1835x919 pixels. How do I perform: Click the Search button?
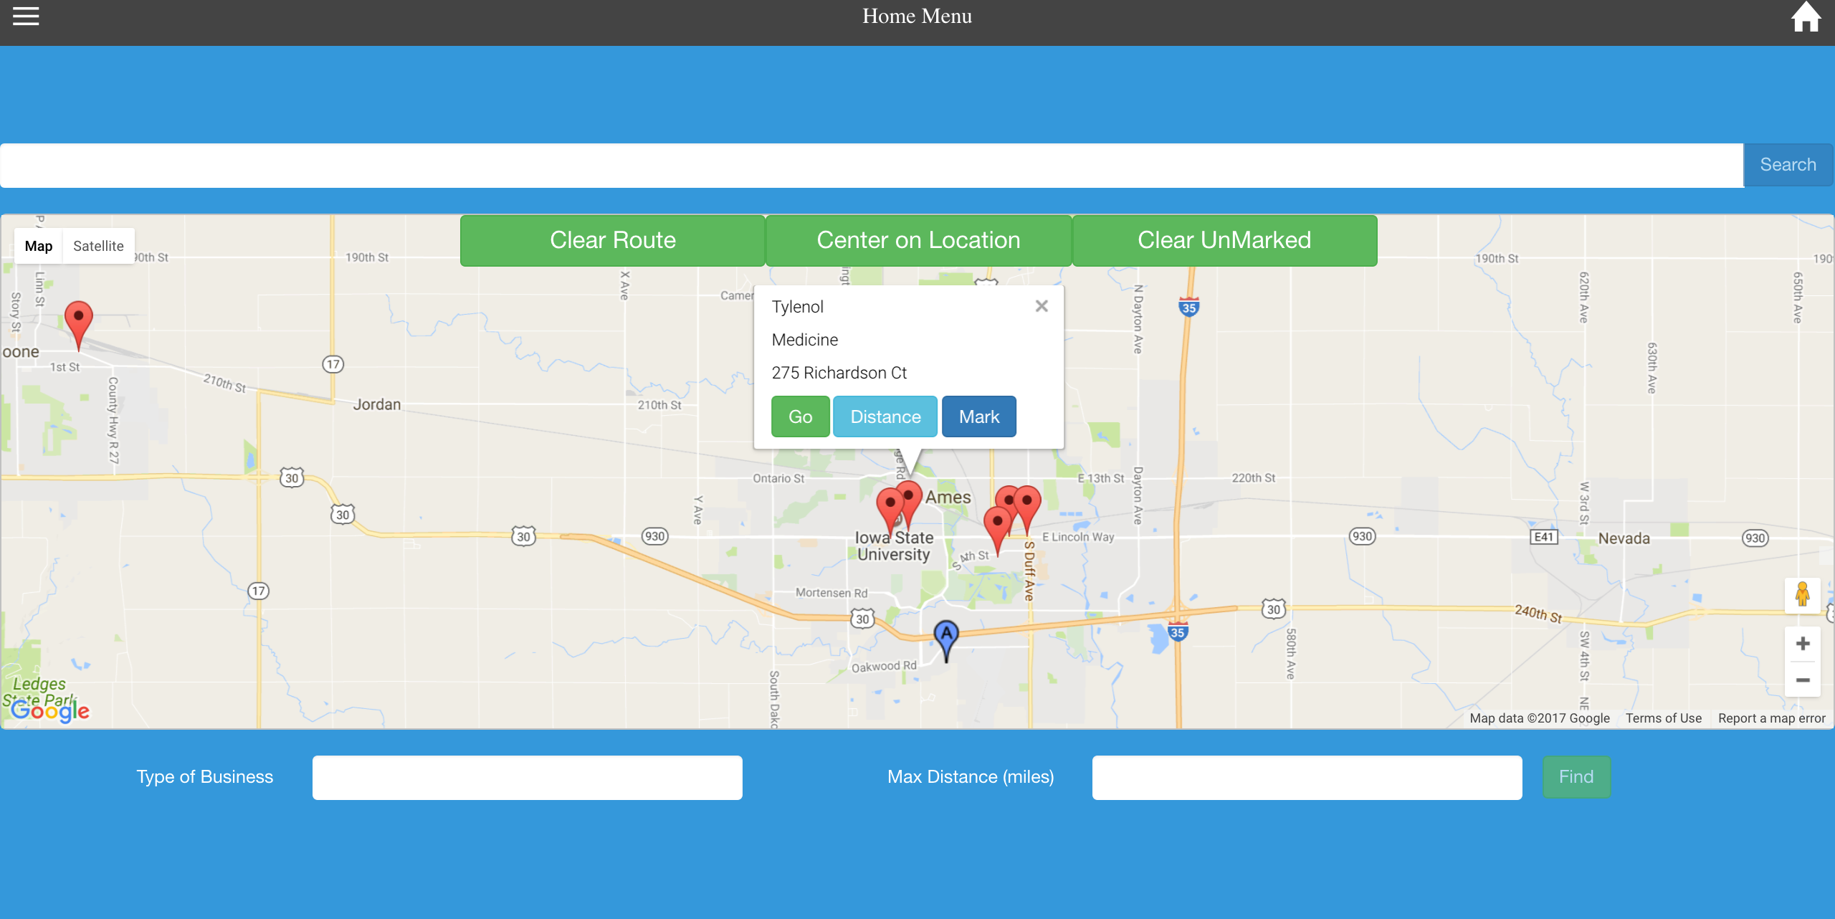tap(1788, 165)
